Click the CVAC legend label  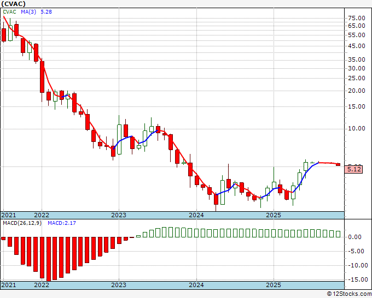click(x=9, y=12)
